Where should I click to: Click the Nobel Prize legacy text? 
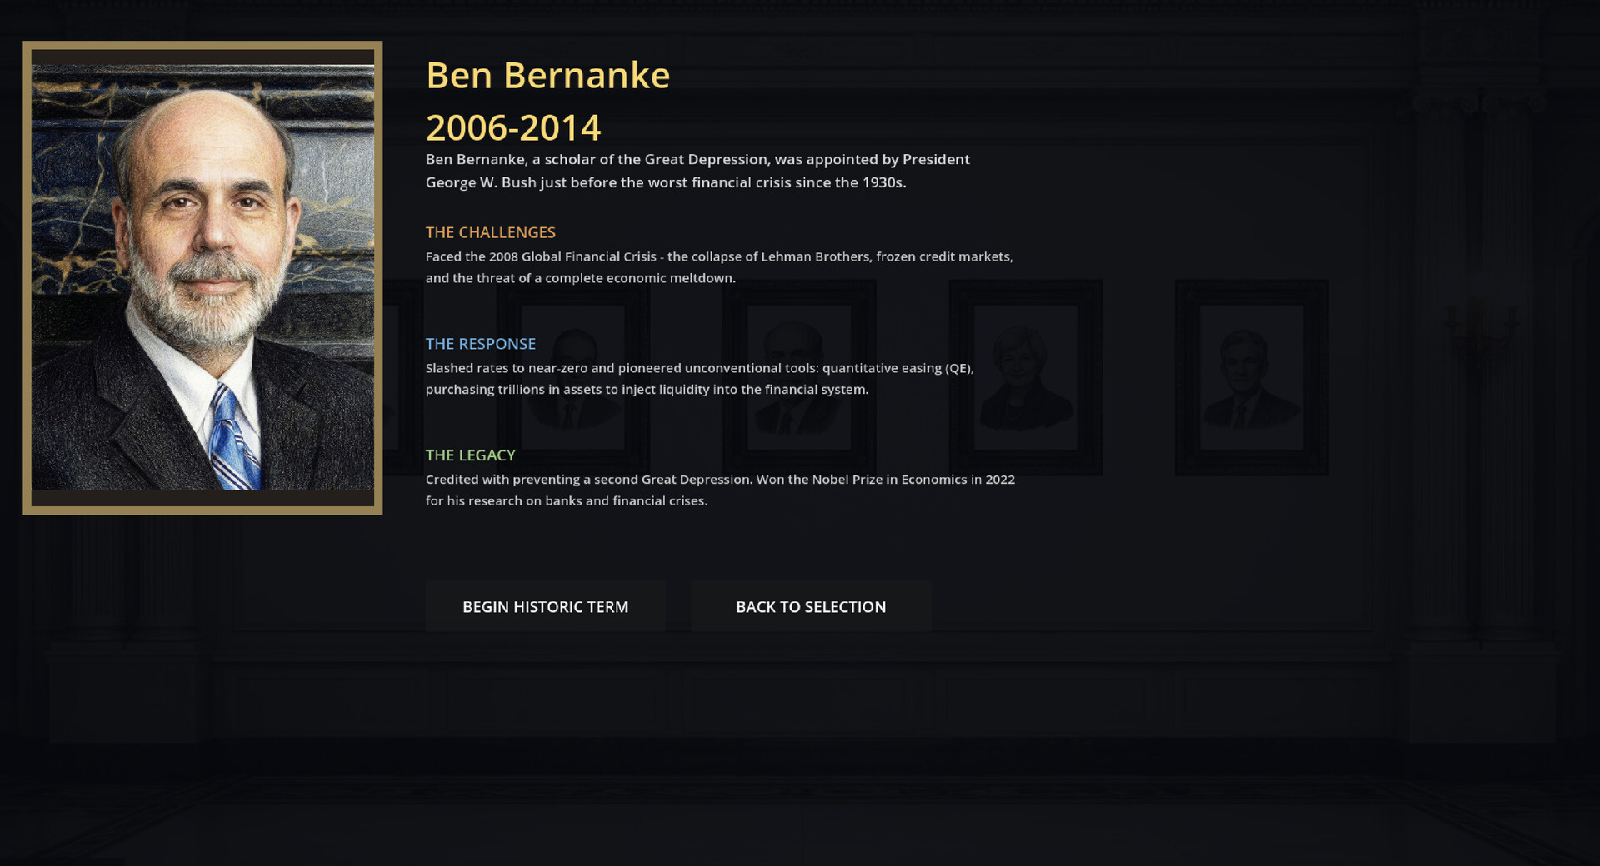click(x=720, y=490)
